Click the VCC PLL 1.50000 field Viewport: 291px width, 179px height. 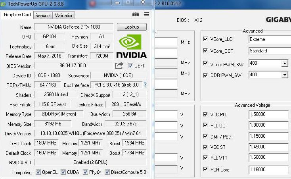268,114
